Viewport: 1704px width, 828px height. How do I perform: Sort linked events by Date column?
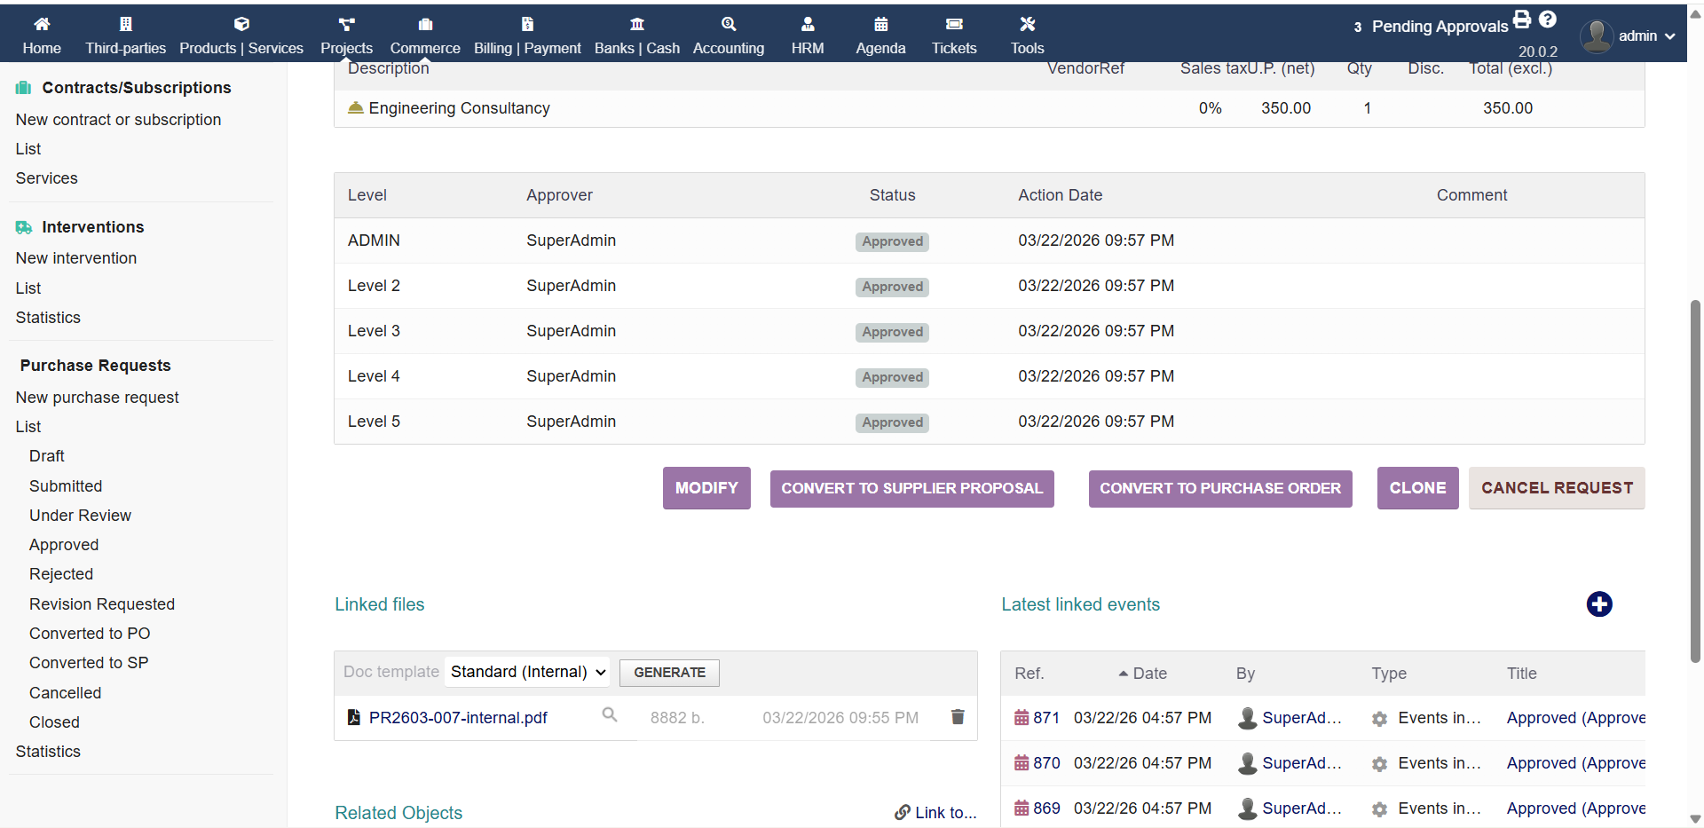[1148, 674]
